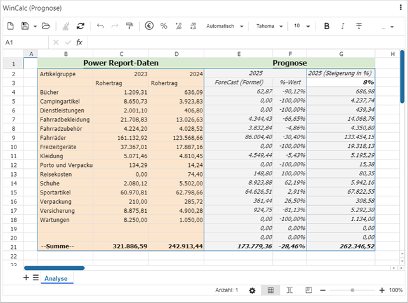Undo the last action

[100, 26]
